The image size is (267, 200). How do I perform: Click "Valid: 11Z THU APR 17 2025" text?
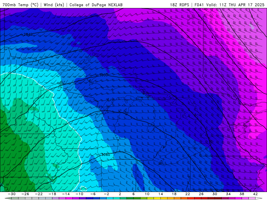(x=235, y=5)
